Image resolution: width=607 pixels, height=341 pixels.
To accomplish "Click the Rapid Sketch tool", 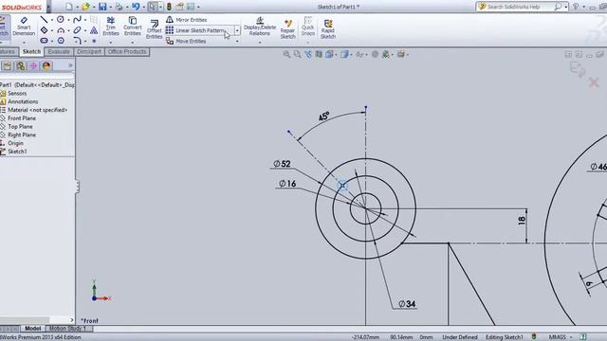I will coord(328,29).
